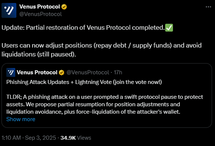Screen dimensions: 215x146
Task: Open the 17h timestamp of the quoted tweet
Action: tap(118, 72)
